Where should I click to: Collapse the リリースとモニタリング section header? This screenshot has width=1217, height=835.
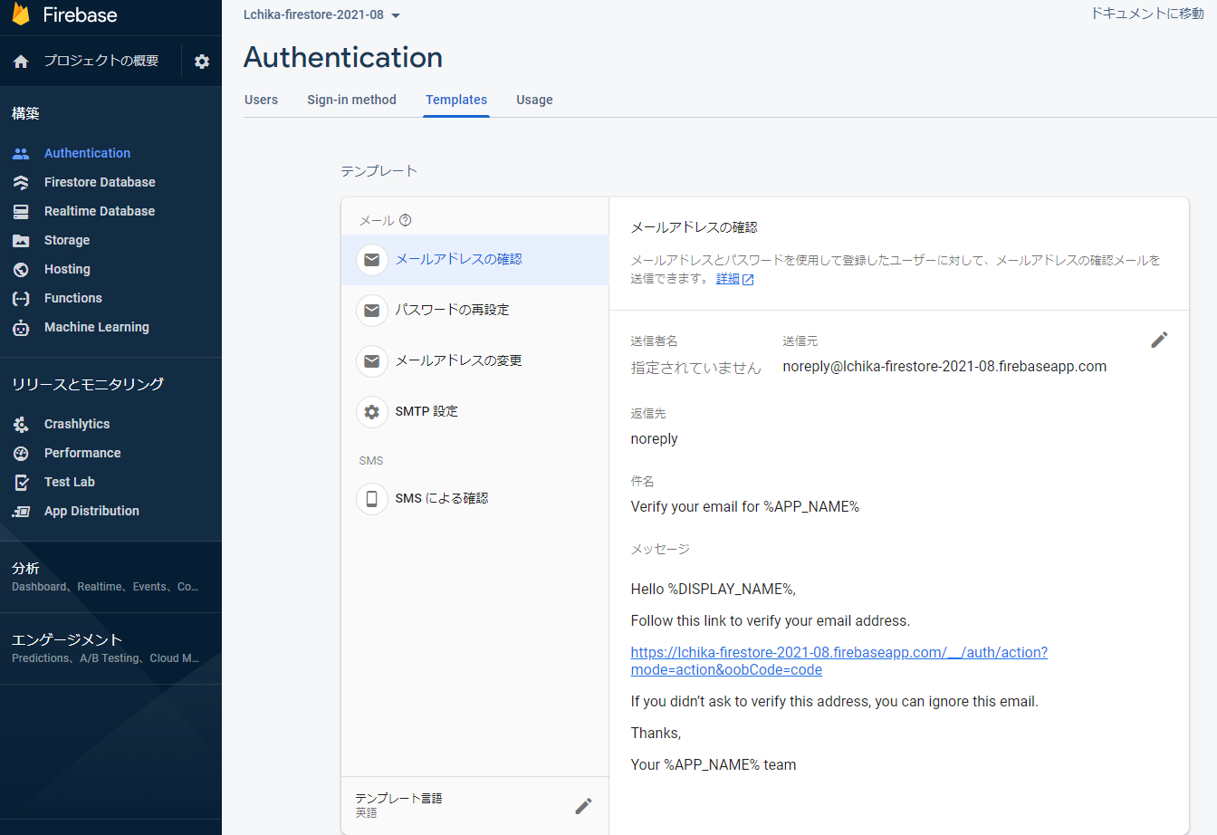(x=88, y=385)
